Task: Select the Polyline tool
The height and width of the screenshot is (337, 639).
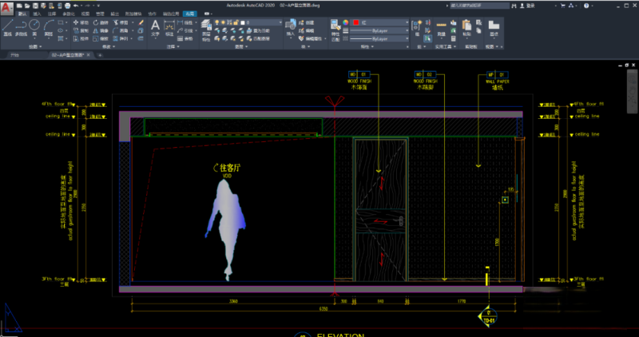Action: [x=22, y=26]
